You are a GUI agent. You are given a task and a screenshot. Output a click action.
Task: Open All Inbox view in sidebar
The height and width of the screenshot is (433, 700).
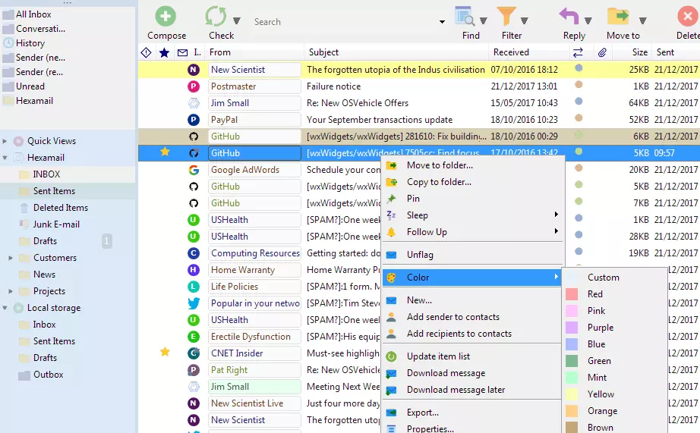click(x=33, y=14)
